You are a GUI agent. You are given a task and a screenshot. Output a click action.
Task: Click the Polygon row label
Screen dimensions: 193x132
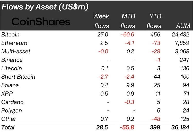(11, 110)
